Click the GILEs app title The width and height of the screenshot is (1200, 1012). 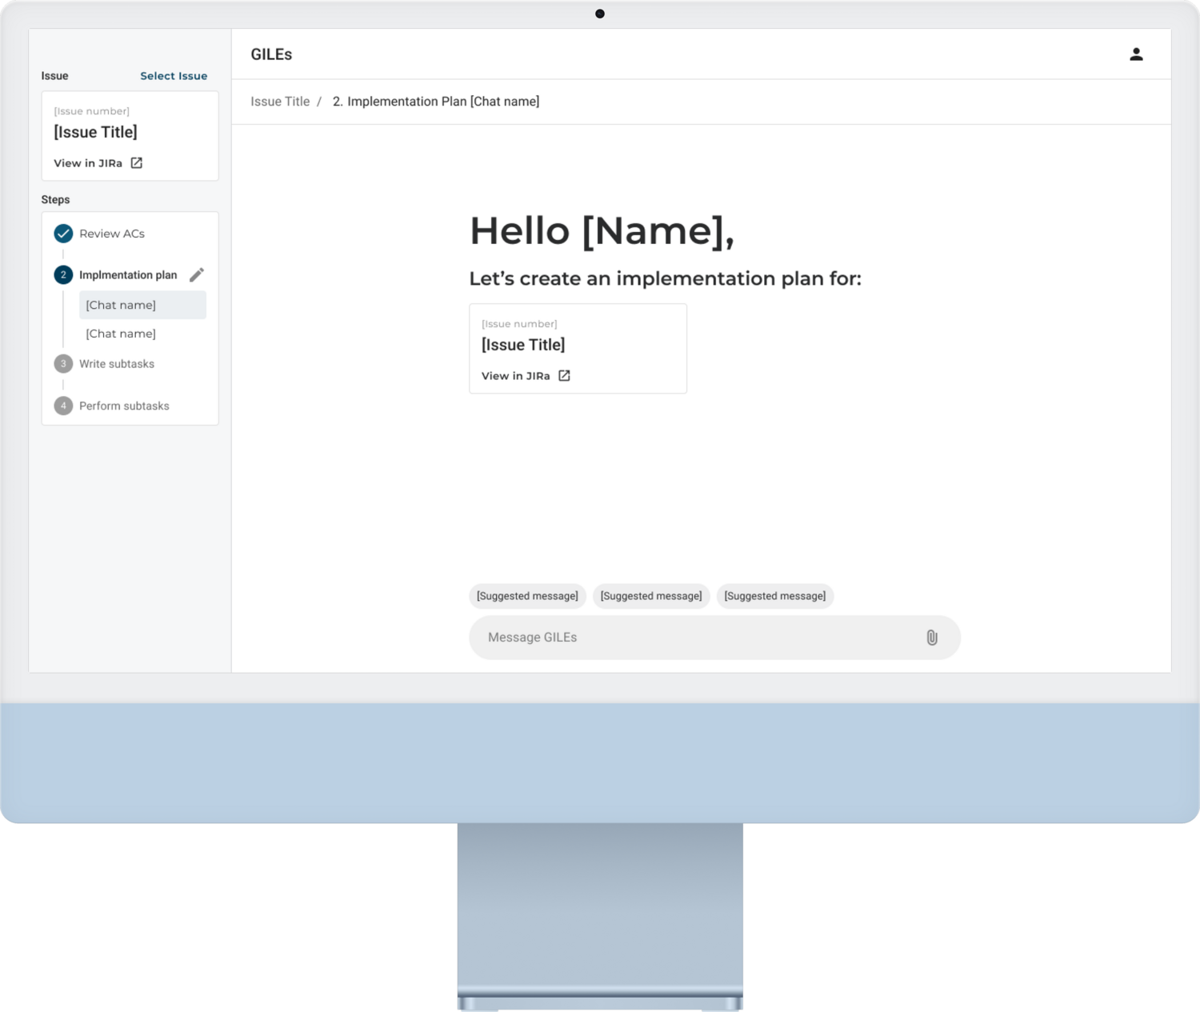pyautogui.click(x=271, y=54)
